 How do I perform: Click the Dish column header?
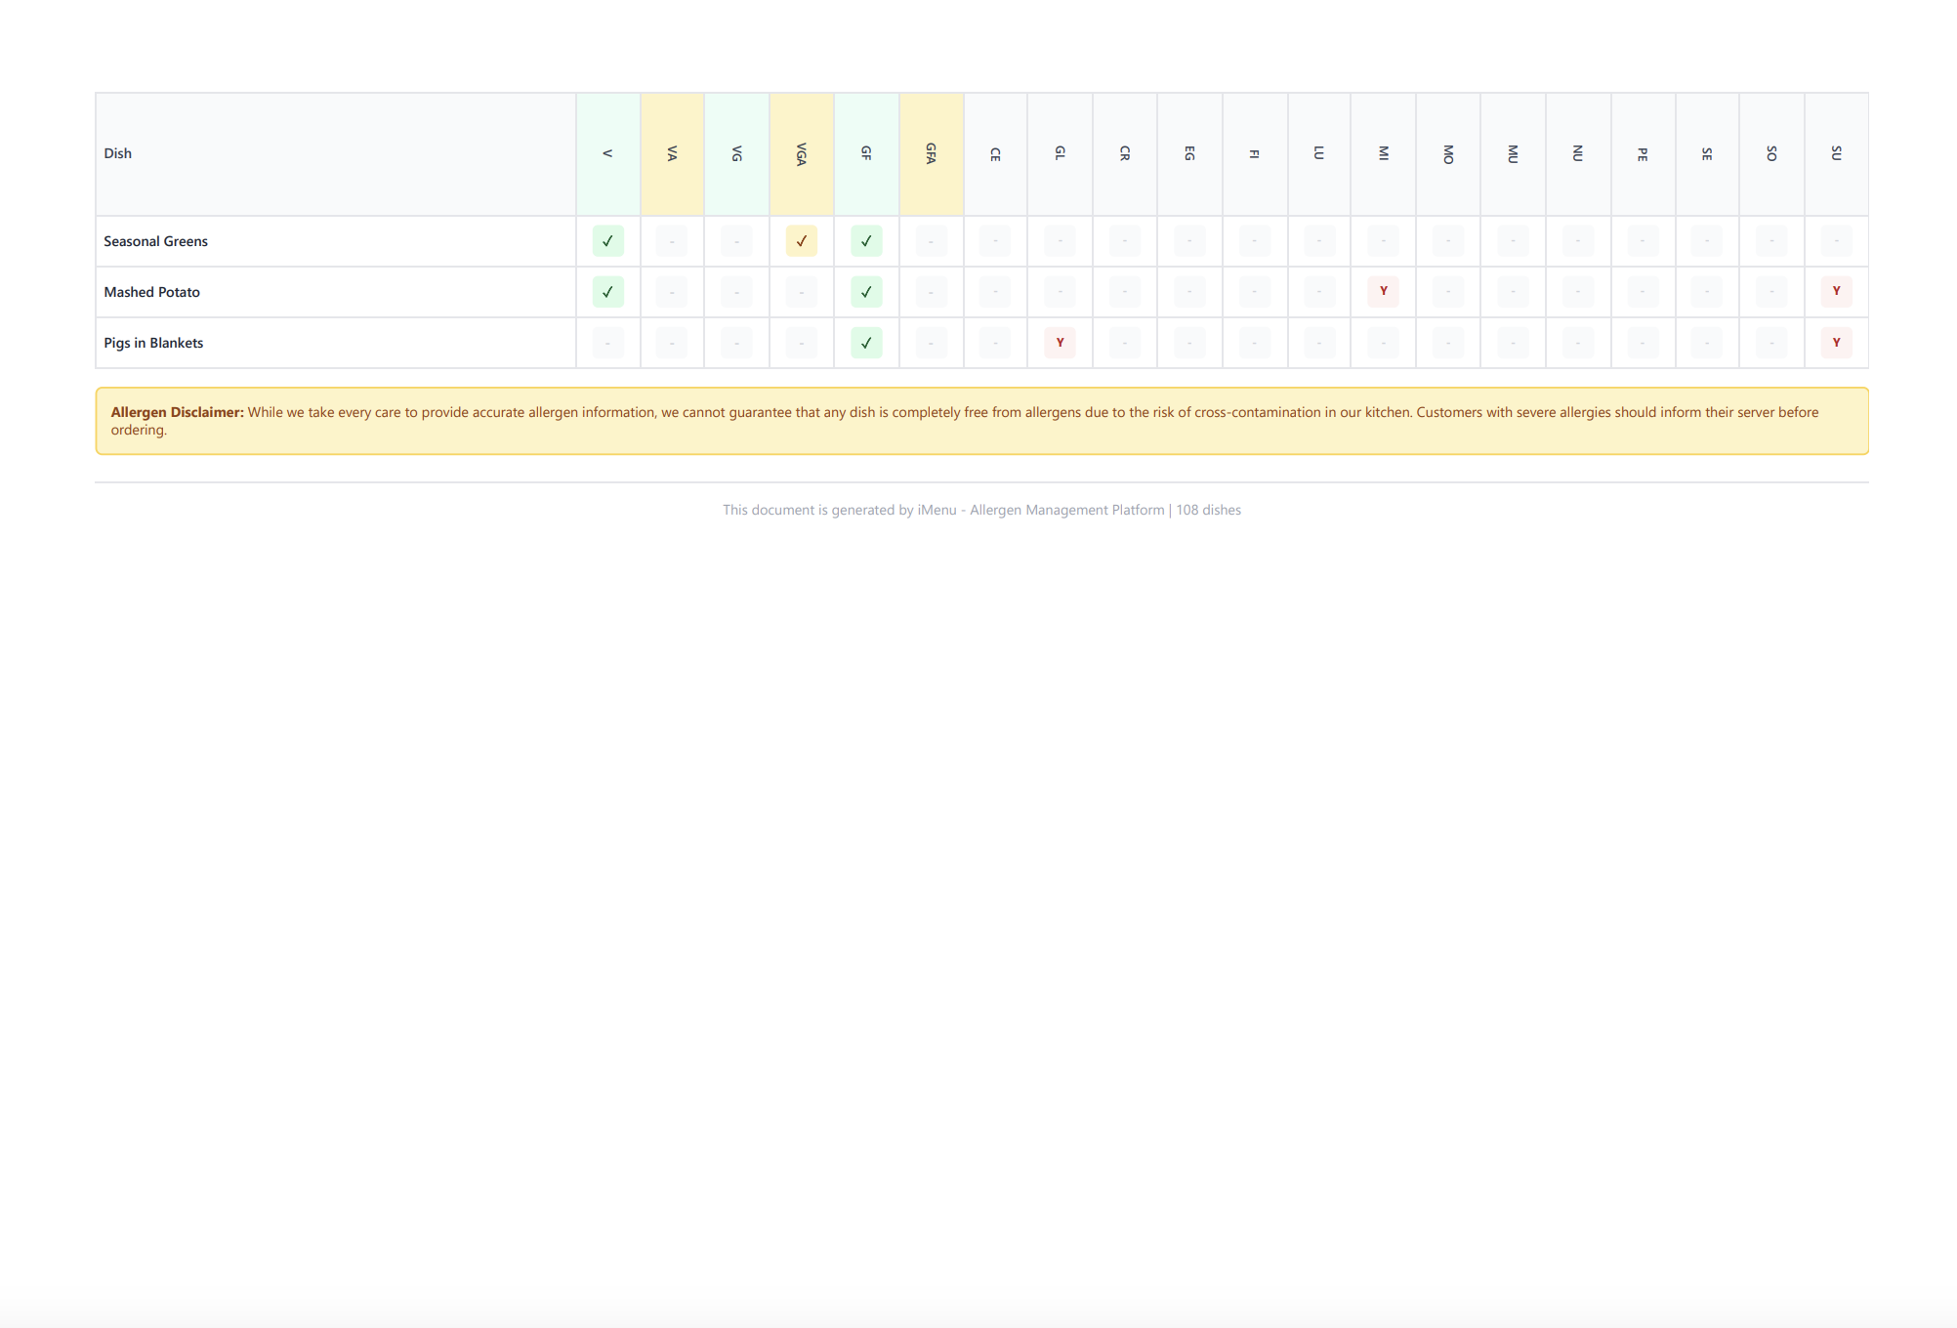coord(117,152)
